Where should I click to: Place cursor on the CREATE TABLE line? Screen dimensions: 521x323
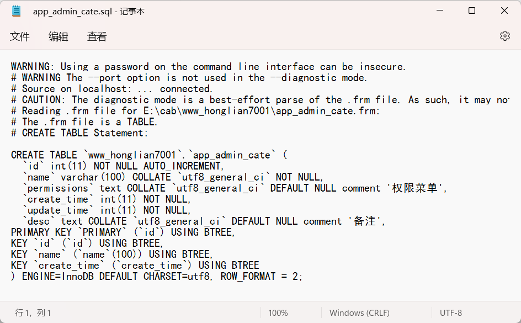146,155
